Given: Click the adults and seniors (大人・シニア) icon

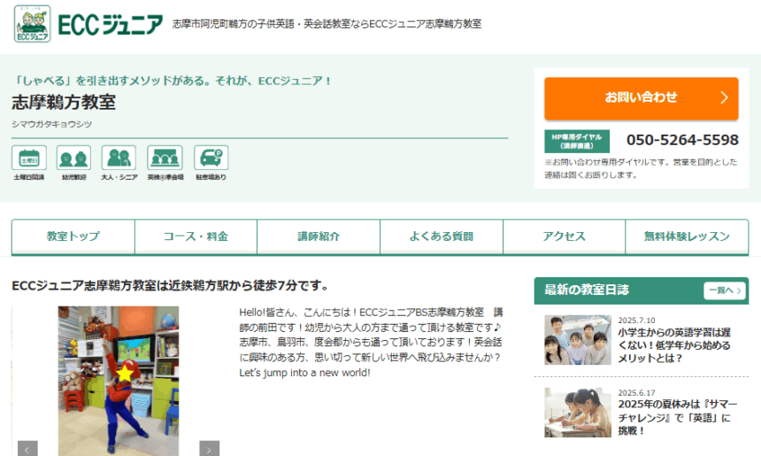Looking at the screenshot, I should pyautogui.click(x=119, y=158).
